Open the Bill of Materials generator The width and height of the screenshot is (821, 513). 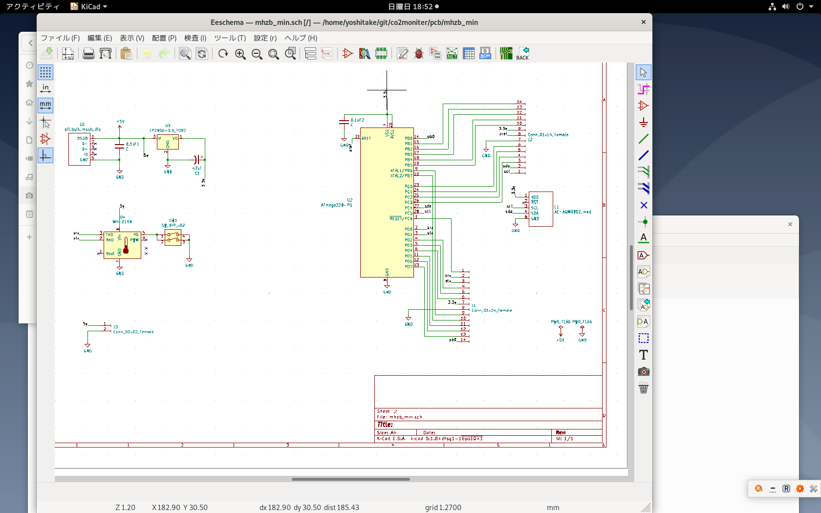point(485,54)
